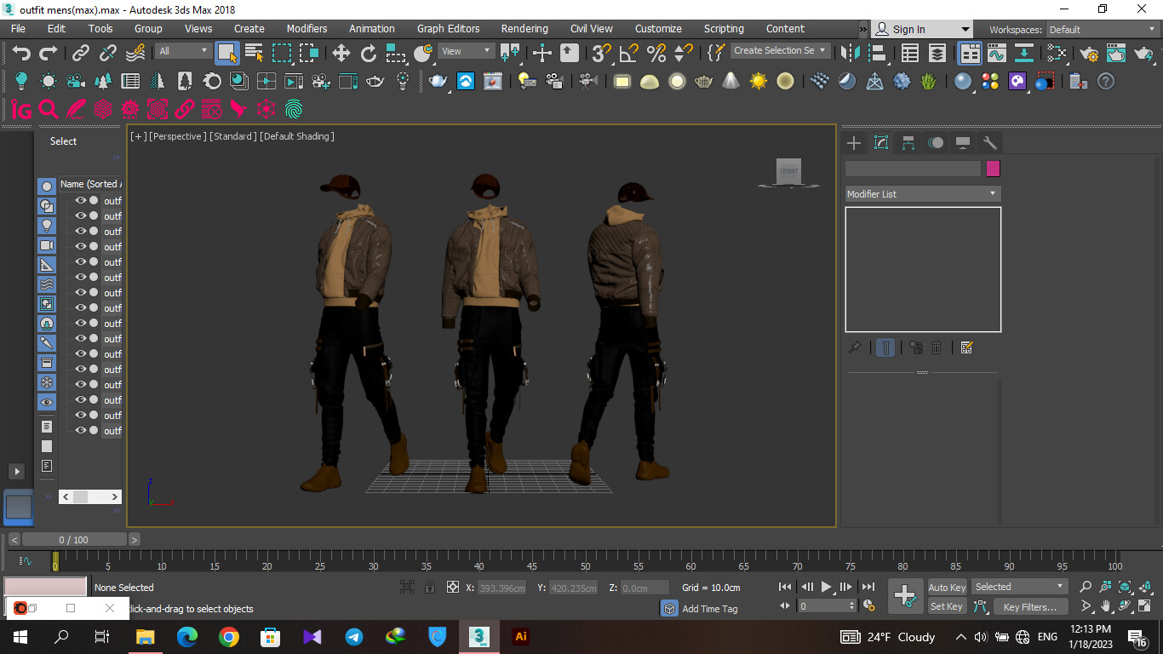Launch Adobe Illustrator from the taskbar
The image size is (1163, 654).
pyautogui.click(x=520, y=636)
